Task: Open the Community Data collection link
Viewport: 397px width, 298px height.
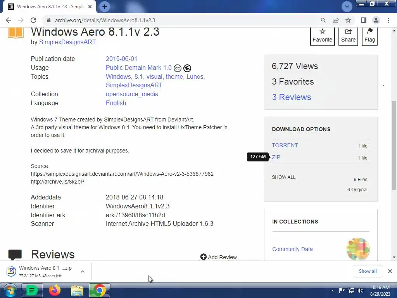Action: pyautogui.click(x=292, y=249)
